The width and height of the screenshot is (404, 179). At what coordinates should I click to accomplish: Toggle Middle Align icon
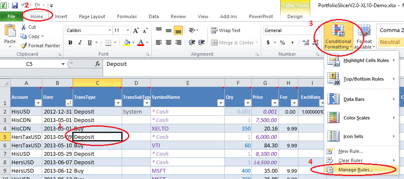click(x=169, y=30)
